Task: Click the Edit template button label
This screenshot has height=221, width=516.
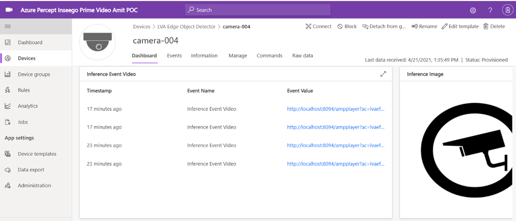Action: (464, 27)
